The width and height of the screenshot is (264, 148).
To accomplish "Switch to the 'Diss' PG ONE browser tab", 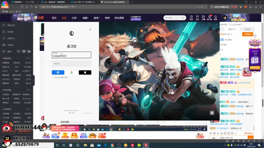I will pyautogui.click(x=84, y=2).
